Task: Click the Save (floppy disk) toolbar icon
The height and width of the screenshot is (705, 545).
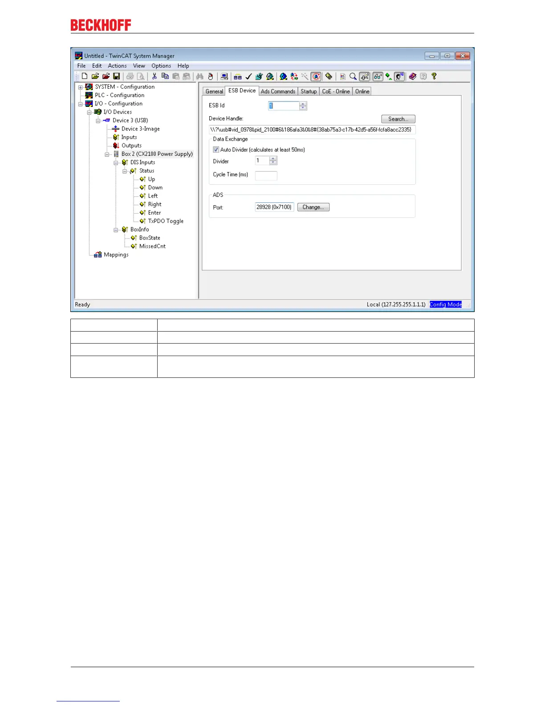Action: point(116,77)
